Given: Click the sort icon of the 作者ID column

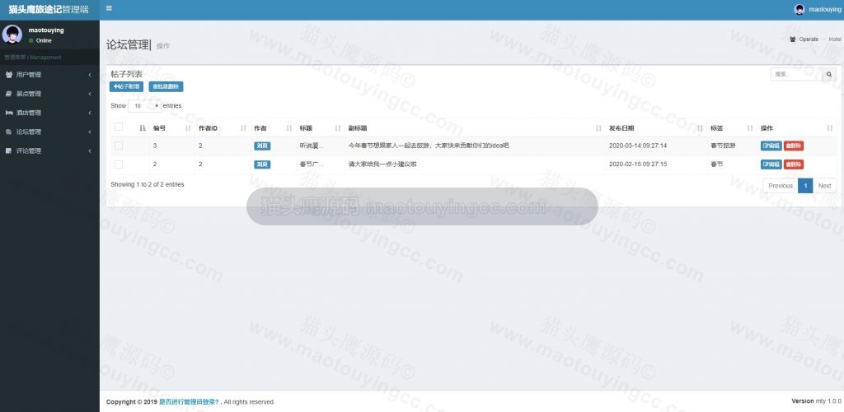Looking at the screenshot, I should (243, 128).
